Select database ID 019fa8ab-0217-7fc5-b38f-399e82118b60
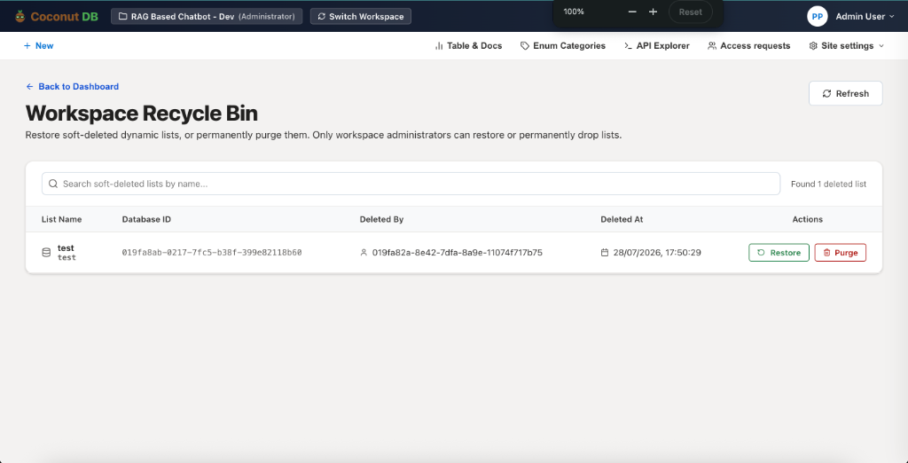The height and width of the screenshot is (463, 908). [212, 253]
